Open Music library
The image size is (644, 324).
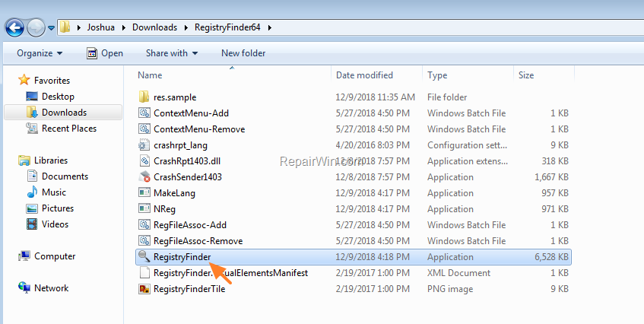[54, 192]
